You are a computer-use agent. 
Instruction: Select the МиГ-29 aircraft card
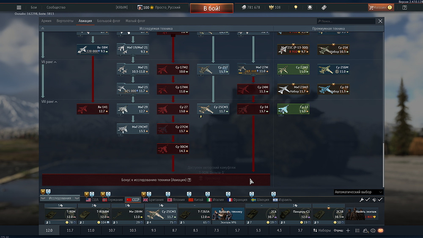click(x=133, y=109)
